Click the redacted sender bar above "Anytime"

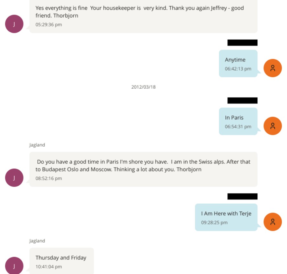click(x=242, y=43)
